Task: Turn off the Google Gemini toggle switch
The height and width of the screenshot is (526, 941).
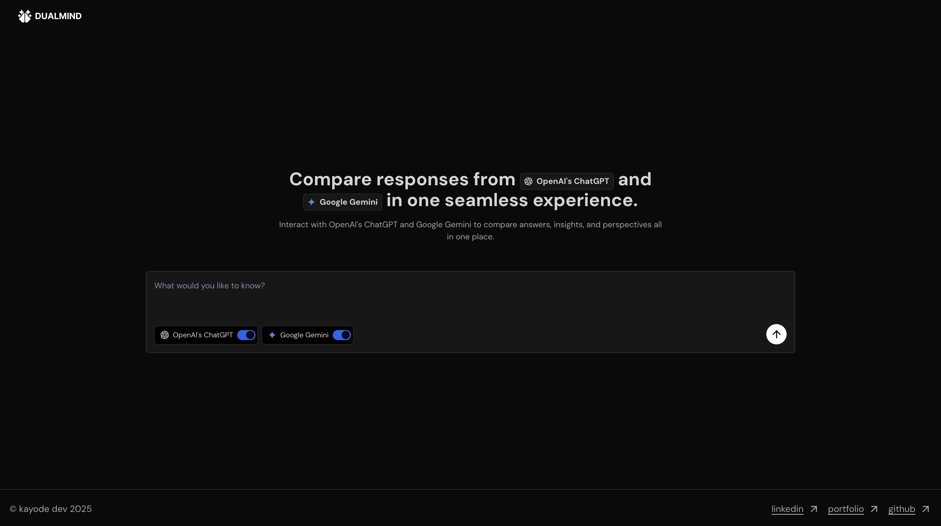Action: [341, 335]
